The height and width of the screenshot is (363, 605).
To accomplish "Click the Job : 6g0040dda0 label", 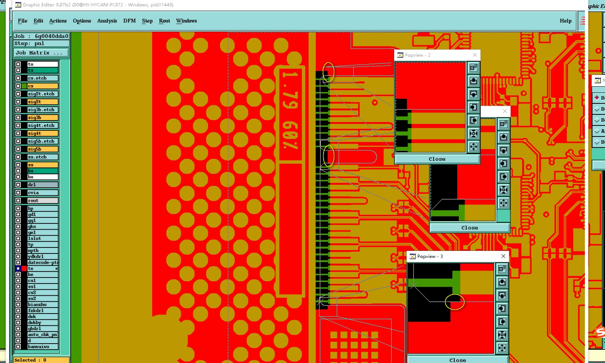I will 41,36.
